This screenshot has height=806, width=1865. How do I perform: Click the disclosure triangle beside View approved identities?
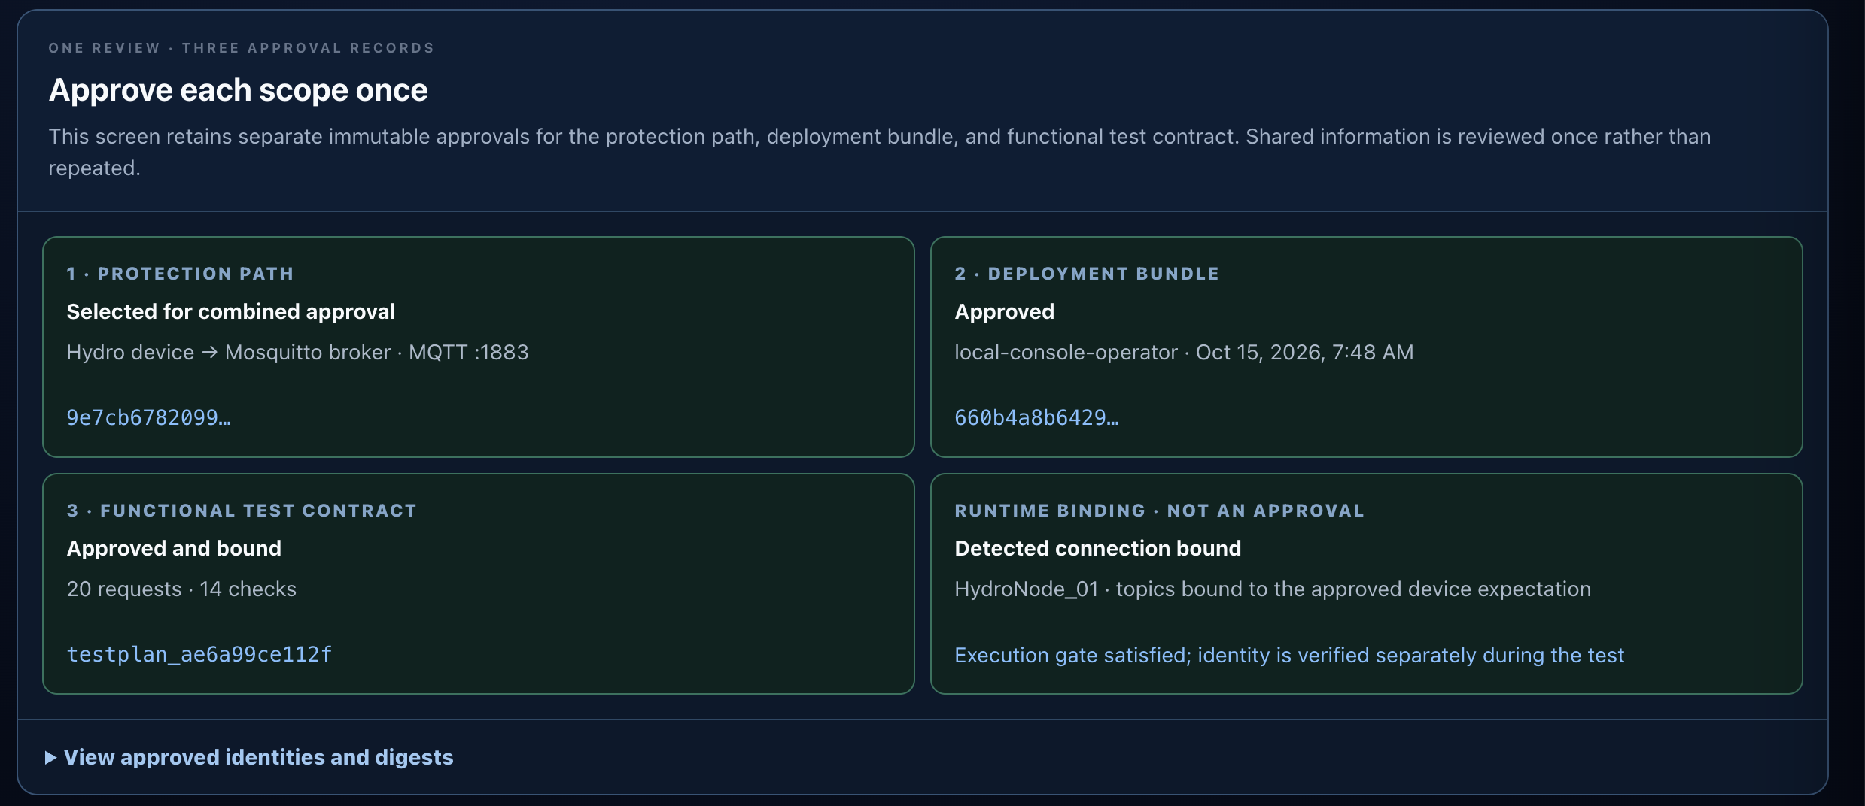coord(51,757)
